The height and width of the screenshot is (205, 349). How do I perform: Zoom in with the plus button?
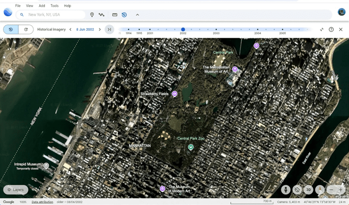pyautogui.click(x=340, y=190)
